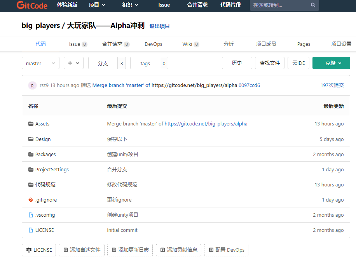Click the 历史 history button
356x261 pixels.
click(237, 63)
